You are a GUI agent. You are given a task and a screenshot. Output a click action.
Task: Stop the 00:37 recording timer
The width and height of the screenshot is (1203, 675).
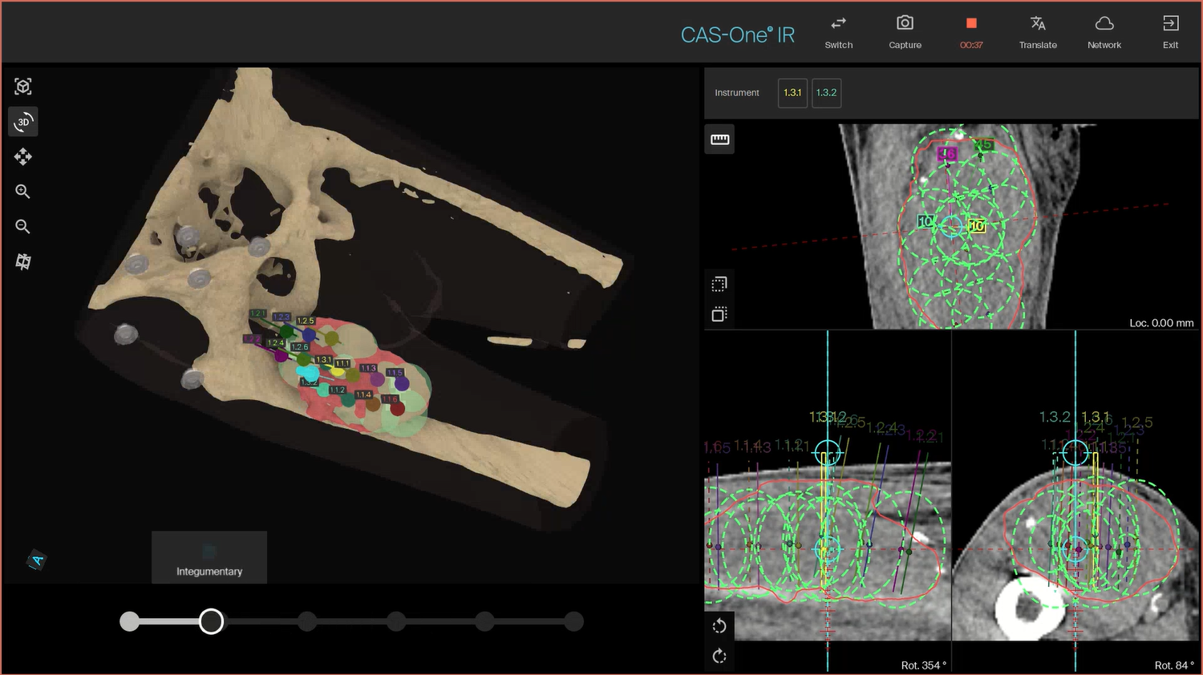[971, 30]
